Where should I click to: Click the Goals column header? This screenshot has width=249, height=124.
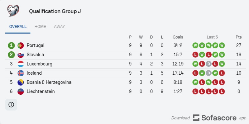point(178,37)
